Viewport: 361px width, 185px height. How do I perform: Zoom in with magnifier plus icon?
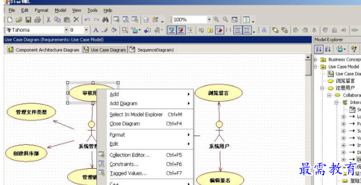point(216,20)
